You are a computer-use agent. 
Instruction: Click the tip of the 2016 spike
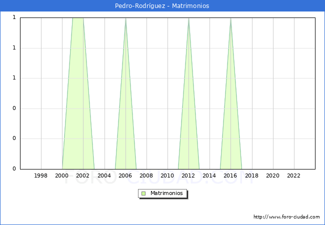[230, 18]
